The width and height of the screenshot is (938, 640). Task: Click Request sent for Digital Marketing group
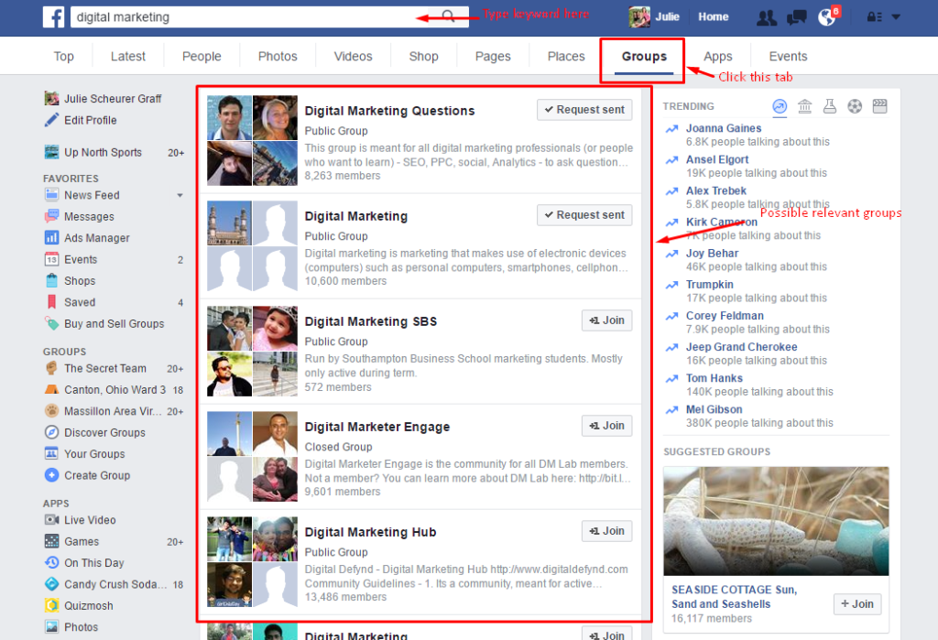pyautogui.click(x=584, y=215)
